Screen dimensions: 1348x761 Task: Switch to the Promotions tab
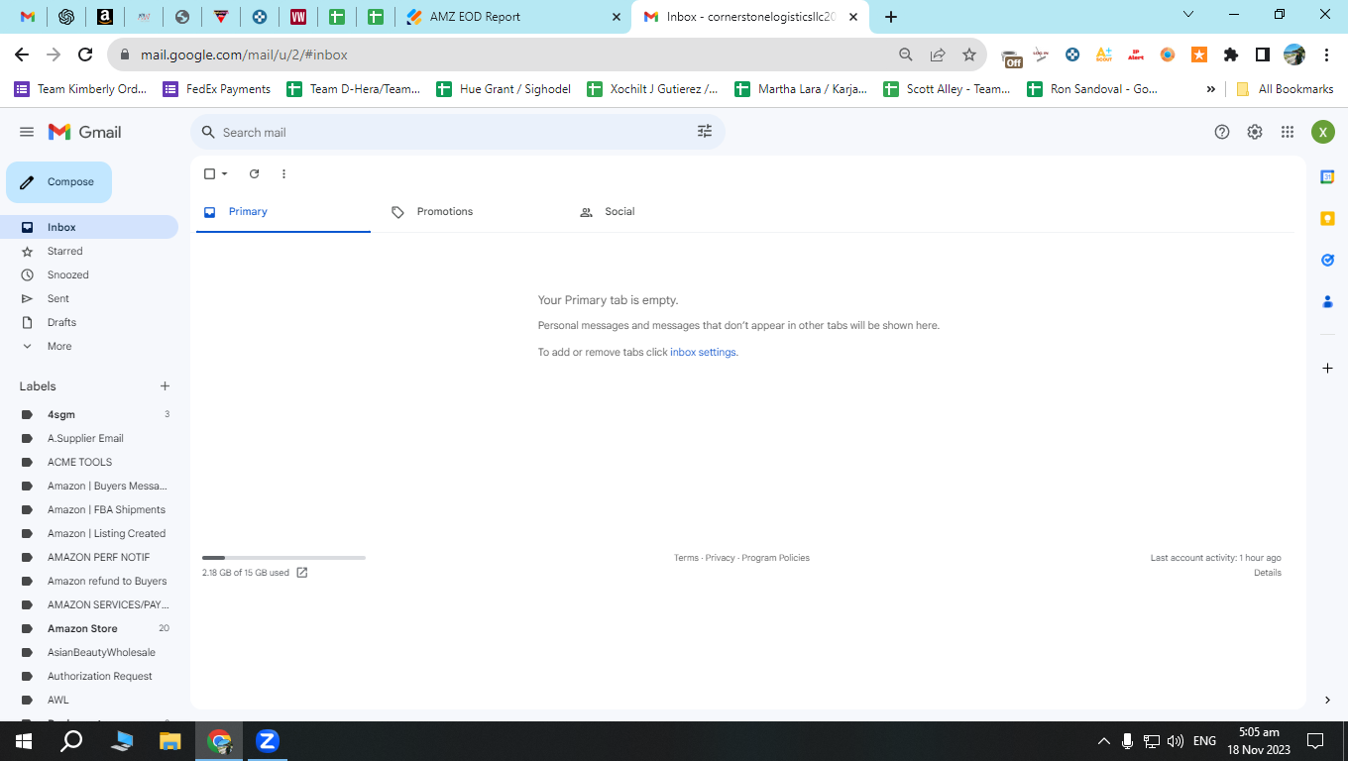point(472,212)
